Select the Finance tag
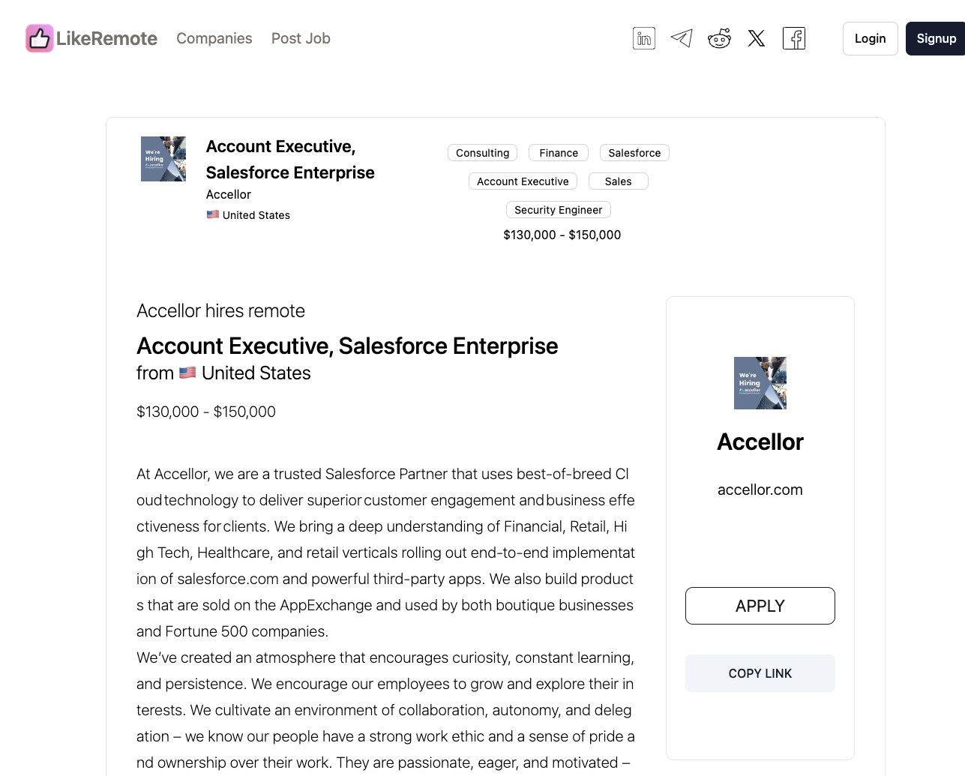Image resolution: width=965 pixels, height=776 pixels. (x=559, y=153)
